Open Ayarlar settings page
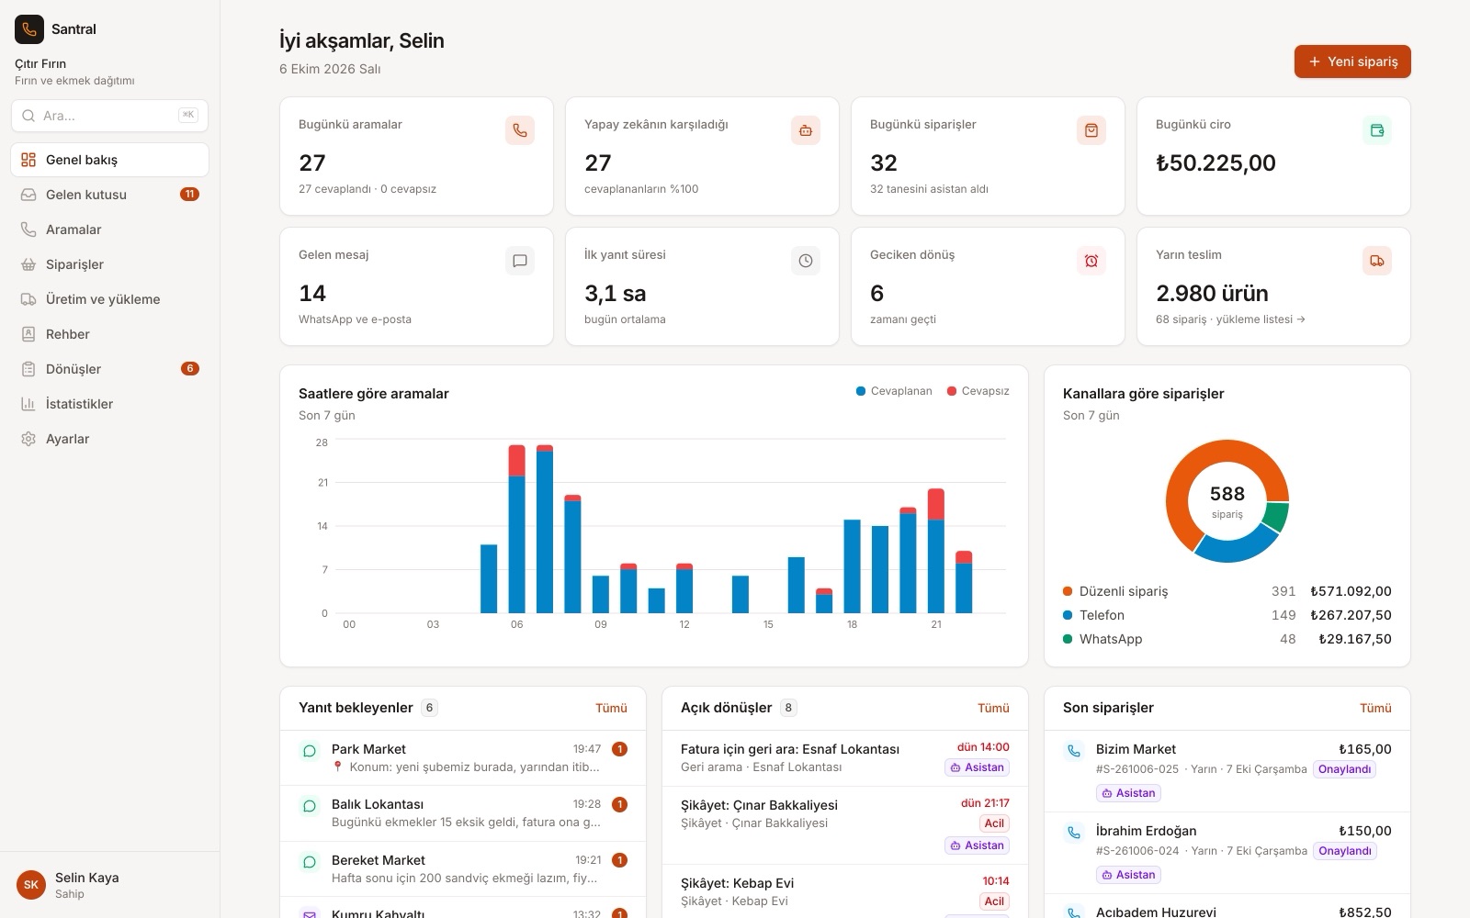Screen dimensions: 1470x918 pos(110,439)
